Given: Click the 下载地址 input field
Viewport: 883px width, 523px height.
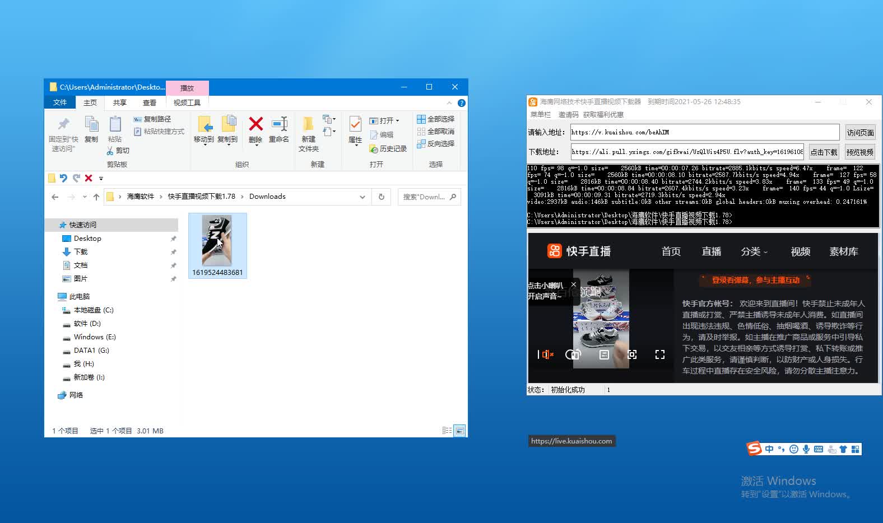Looking at the screenshot, I should pos(687,152).
